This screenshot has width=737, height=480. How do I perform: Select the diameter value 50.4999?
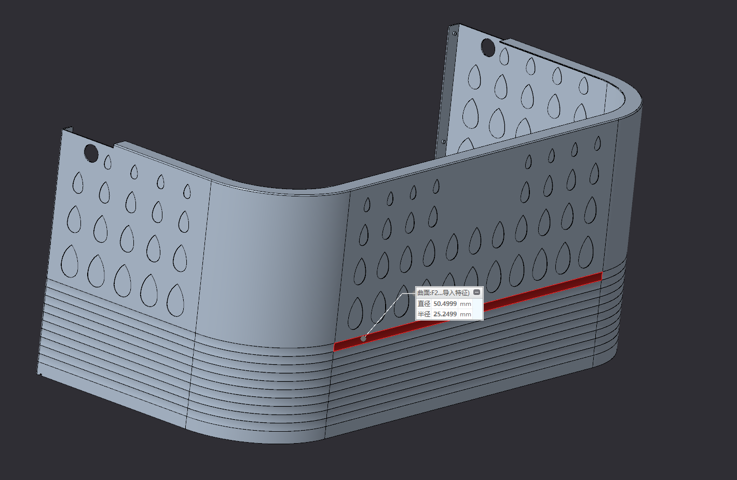(445, 304)
